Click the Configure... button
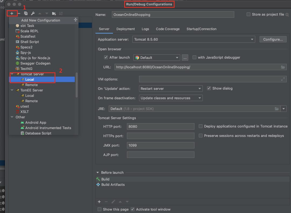The image size is (291, 213). click(273, 39)
